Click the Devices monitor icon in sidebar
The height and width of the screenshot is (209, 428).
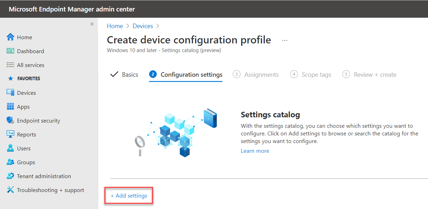[x=10, y=93]
